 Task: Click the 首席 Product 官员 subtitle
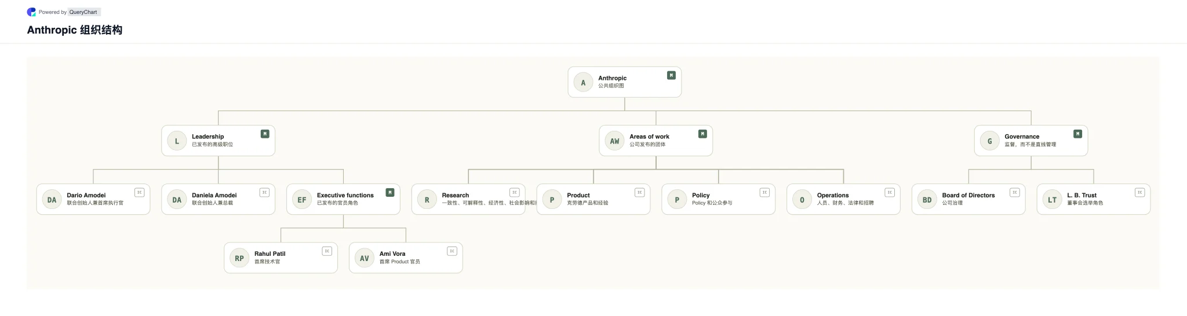coord(399,262)
